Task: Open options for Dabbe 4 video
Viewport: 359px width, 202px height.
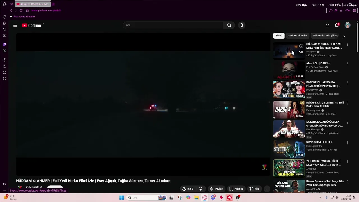Action: pos(347,103)
